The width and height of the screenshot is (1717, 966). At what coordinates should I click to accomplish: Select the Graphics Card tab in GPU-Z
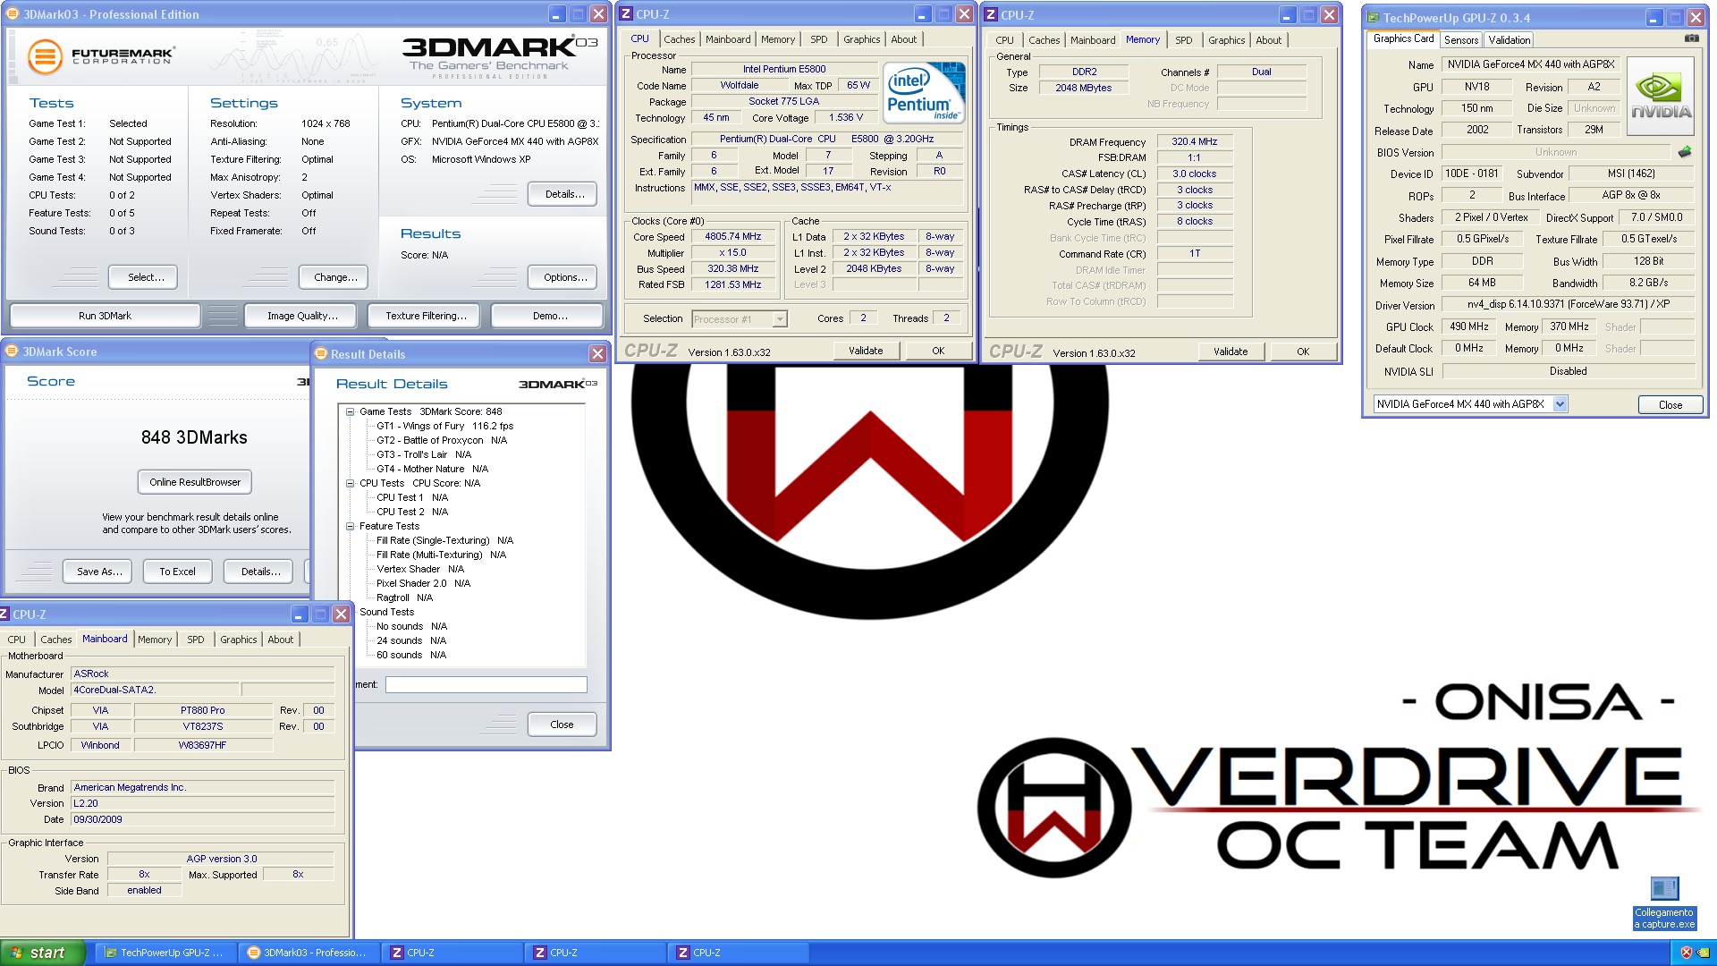click(x=1403, y=38)
